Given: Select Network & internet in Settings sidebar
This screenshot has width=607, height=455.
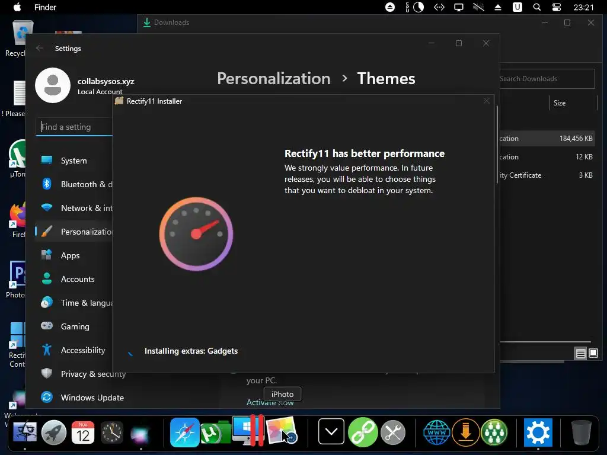Looking at the screenshot, I should pyautogui.click(x=74, y=208).
